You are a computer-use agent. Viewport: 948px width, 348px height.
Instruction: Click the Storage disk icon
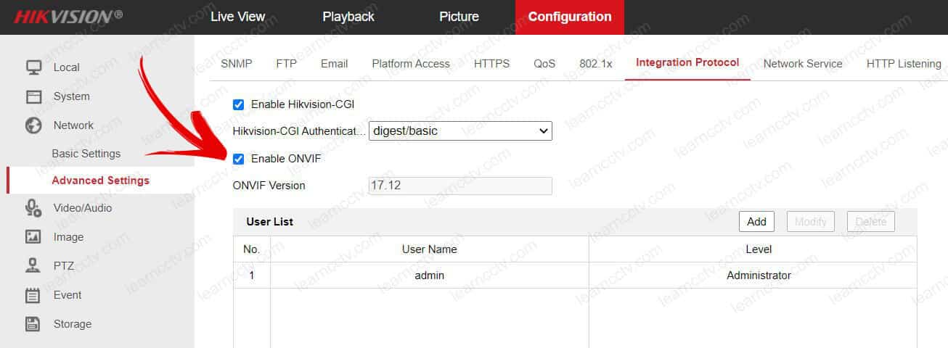coord(33,324)
